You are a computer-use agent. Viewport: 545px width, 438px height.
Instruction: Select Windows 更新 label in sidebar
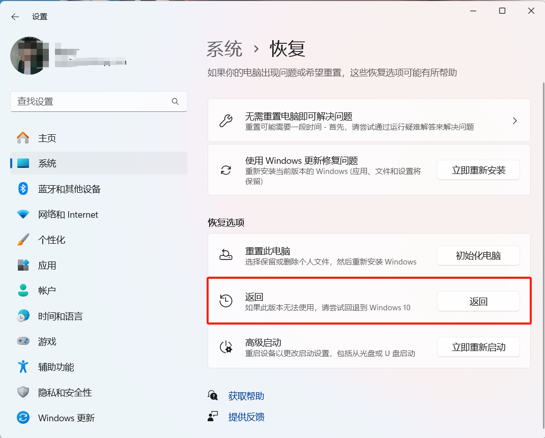tap(66, 418)
